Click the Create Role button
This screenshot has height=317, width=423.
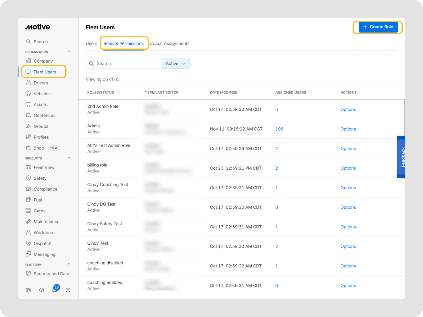(378, 27)
